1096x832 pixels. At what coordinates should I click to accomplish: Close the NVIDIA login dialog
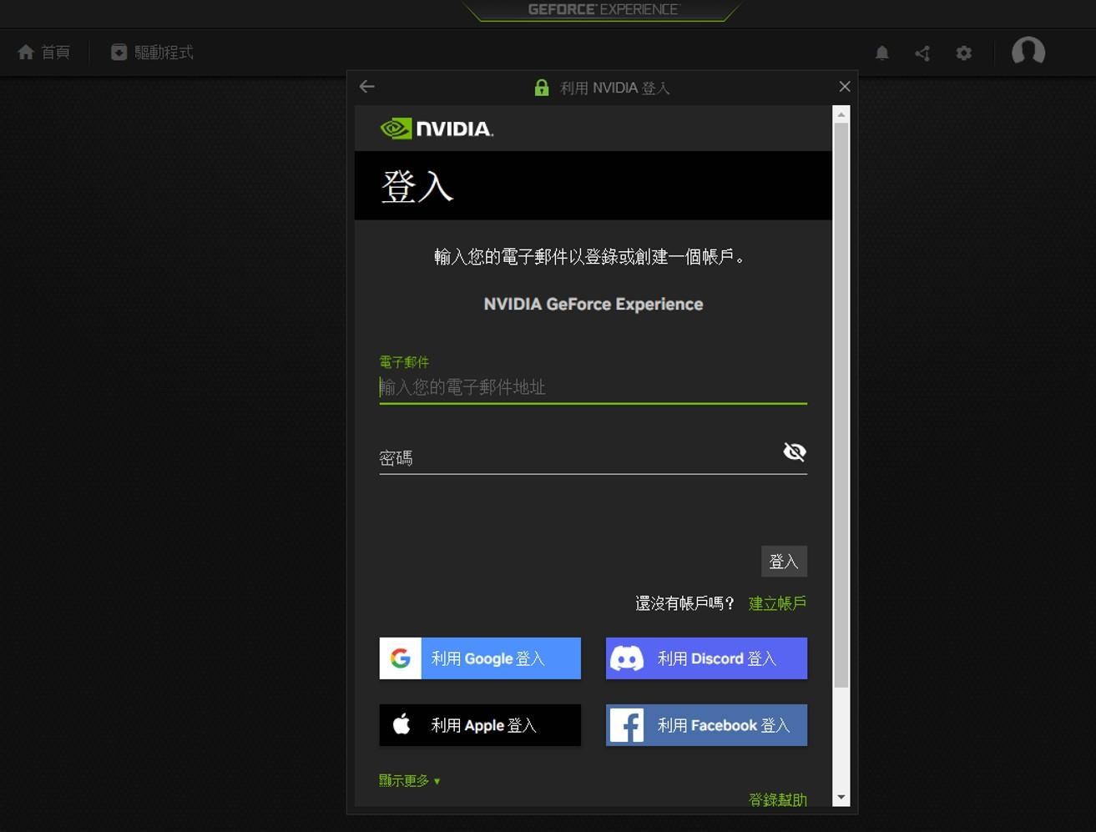[845, 87]
